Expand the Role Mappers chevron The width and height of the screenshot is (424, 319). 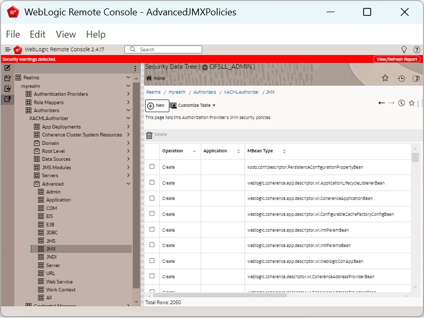pos(128,102)
